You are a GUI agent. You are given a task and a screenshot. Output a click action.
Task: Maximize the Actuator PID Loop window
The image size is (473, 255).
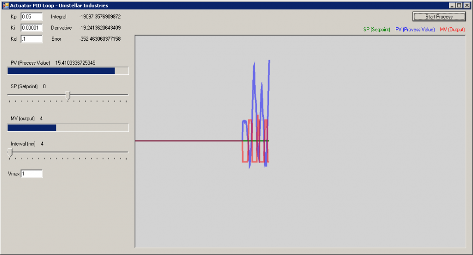click(459, 6)
